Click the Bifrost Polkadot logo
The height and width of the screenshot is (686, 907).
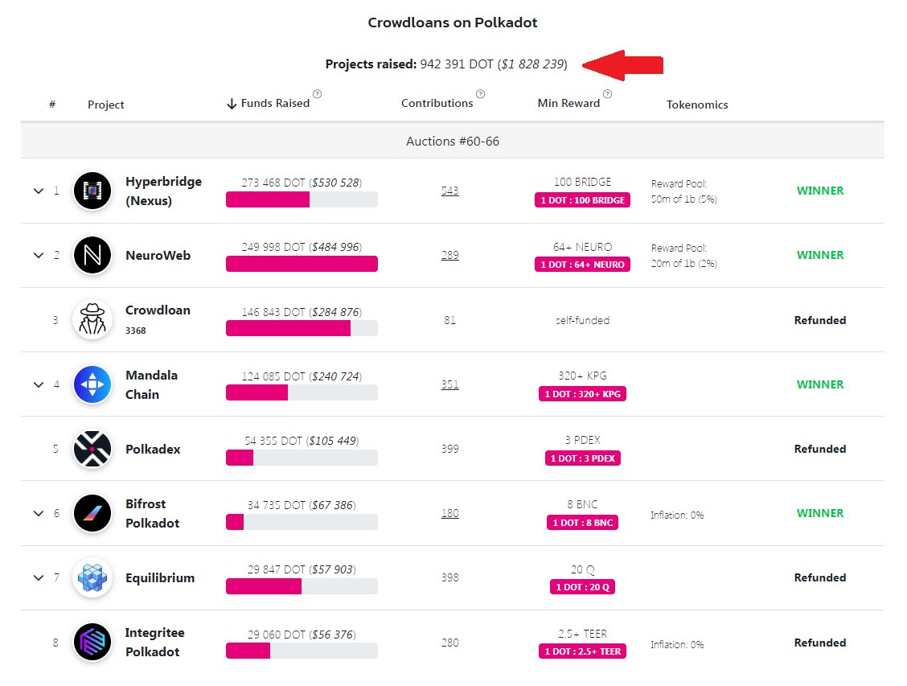pos(92,513)
